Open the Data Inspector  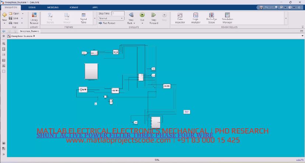click(x=180, y=17)
